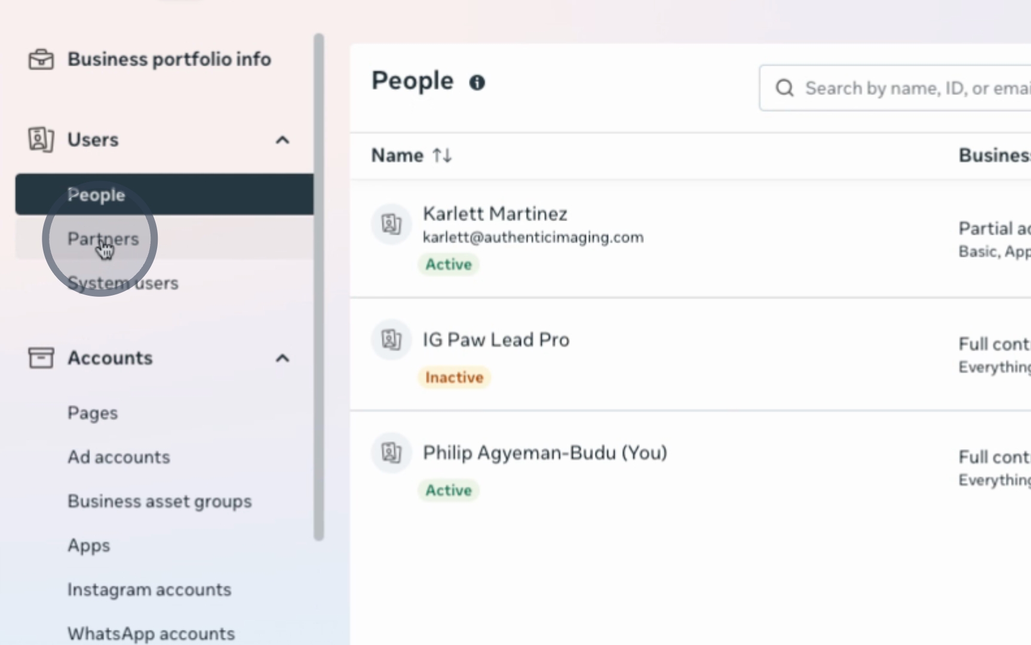Screen dimensions: 1031x645
Task: Sort the list by Name arrows
Action: point(442,156)
